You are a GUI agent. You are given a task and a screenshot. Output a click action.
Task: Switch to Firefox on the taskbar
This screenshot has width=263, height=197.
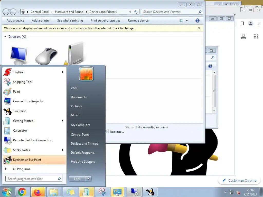point(38,192)
